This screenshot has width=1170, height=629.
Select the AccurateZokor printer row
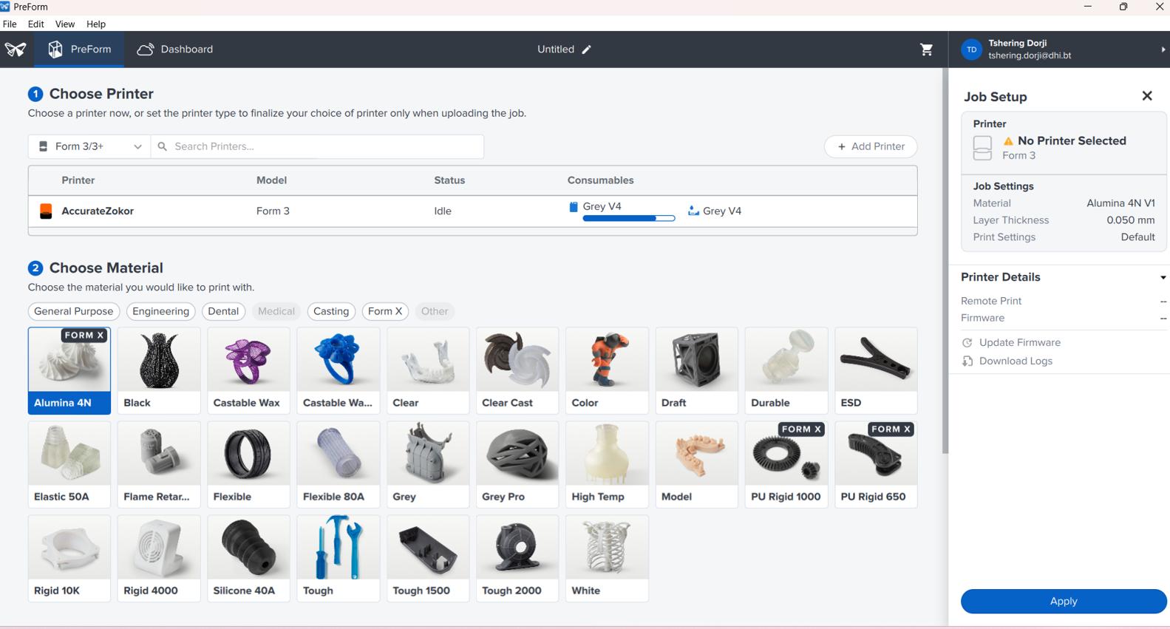pyautogui.click(x=473, y=211)
